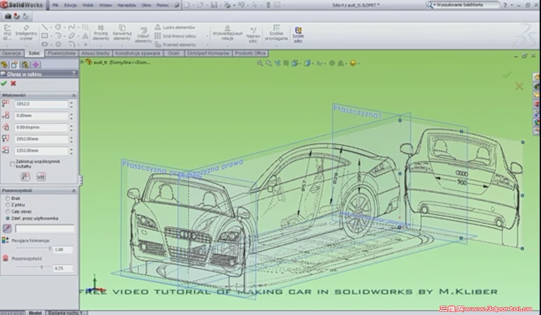
Task: Select the Rectangle sketch tool
Action: pyautogui.click(x=45, y=36)
